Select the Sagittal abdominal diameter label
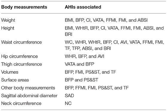Viewport: 167px width, 111px height. [x=29, y=96]
